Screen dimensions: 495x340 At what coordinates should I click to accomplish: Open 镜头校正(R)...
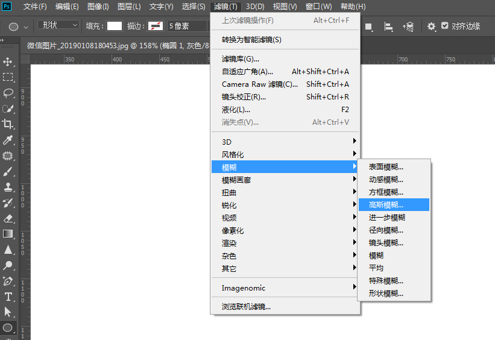pyautogui.click(x=285, y=97)
